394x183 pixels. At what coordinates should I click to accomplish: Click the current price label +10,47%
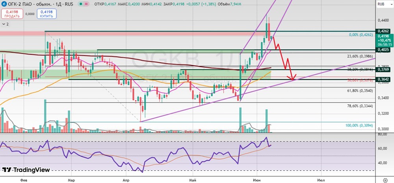click(385, 40)
